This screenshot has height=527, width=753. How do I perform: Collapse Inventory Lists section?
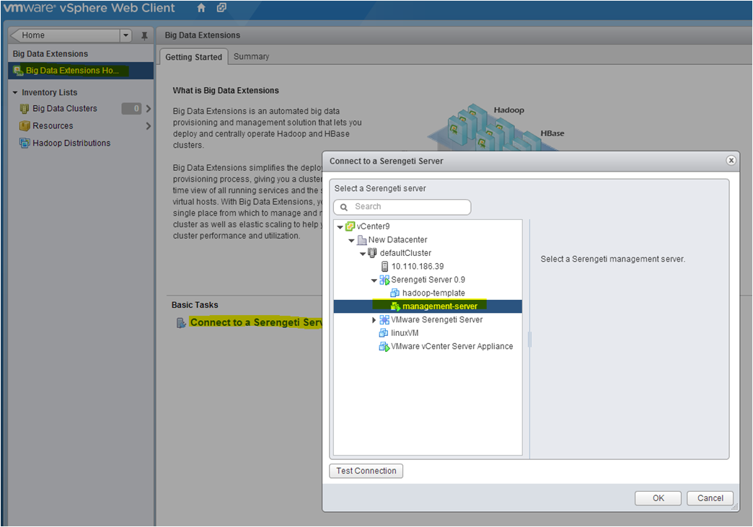(15, 92)
